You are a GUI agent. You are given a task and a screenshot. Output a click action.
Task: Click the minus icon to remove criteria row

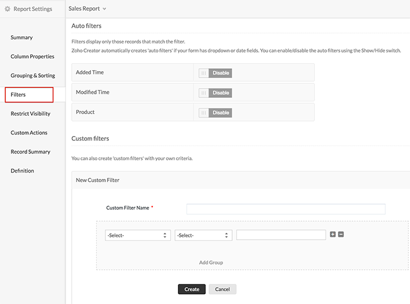coord(341,235)
